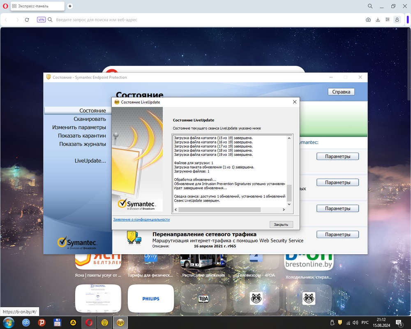411x329 pixels.
Task: Open Windows Start button
Action: (8, 323)
